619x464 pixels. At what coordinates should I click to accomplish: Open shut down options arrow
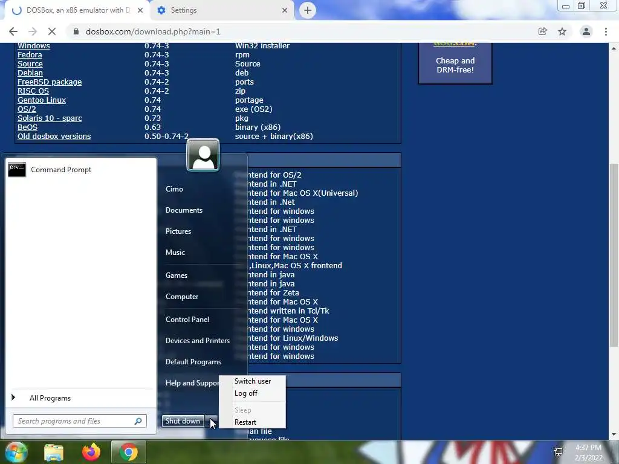tap(211, 421)
